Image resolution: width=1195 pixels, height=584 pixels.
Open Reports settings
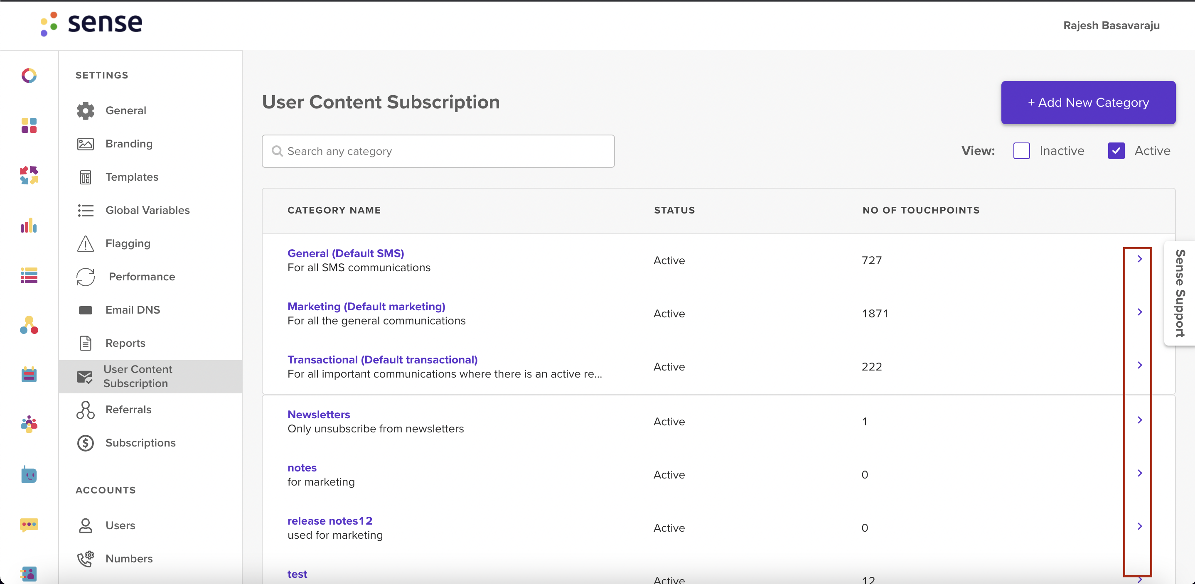coord(150,343)
